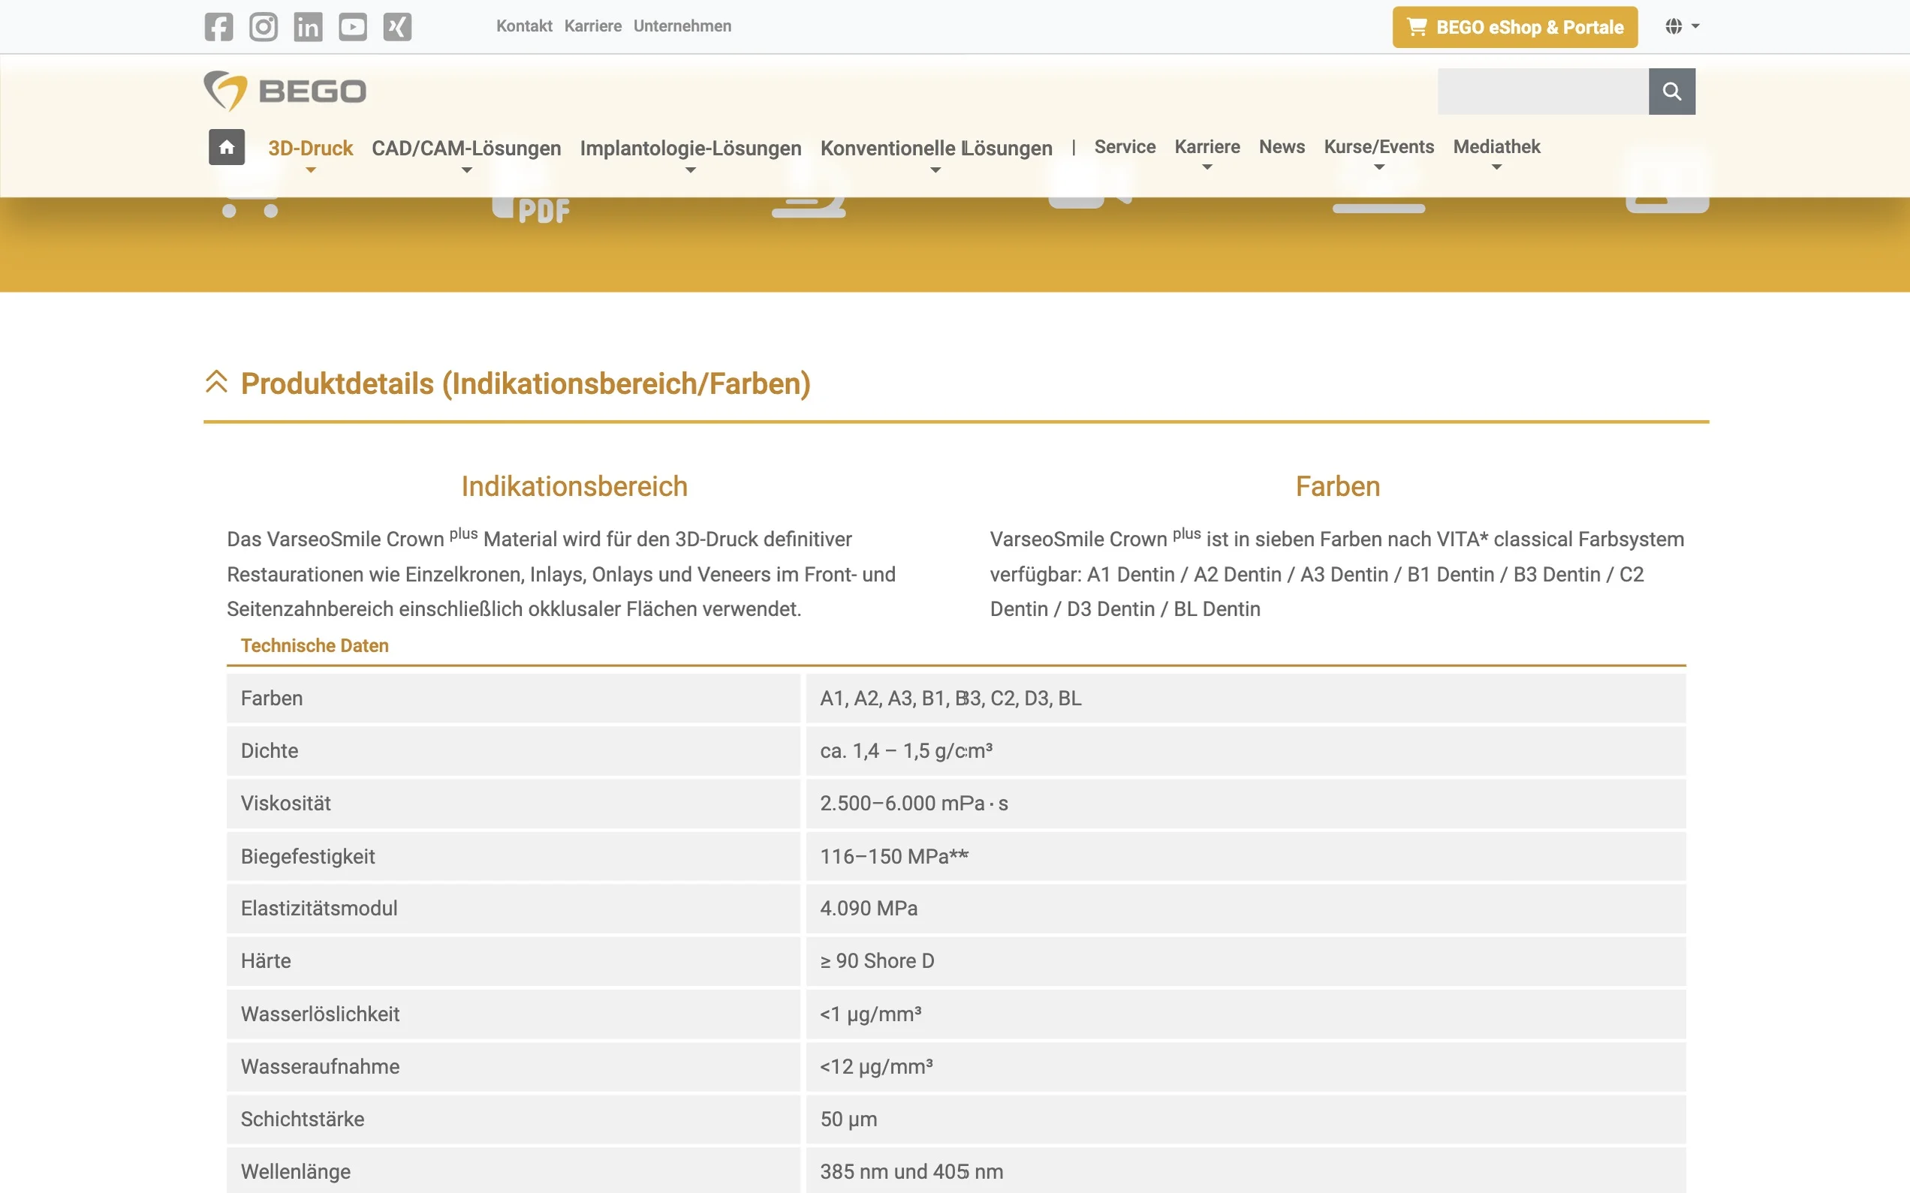Click the BEGO logo
The width and height of the screenshot is (1910, 1193).
tap(285, 91)
